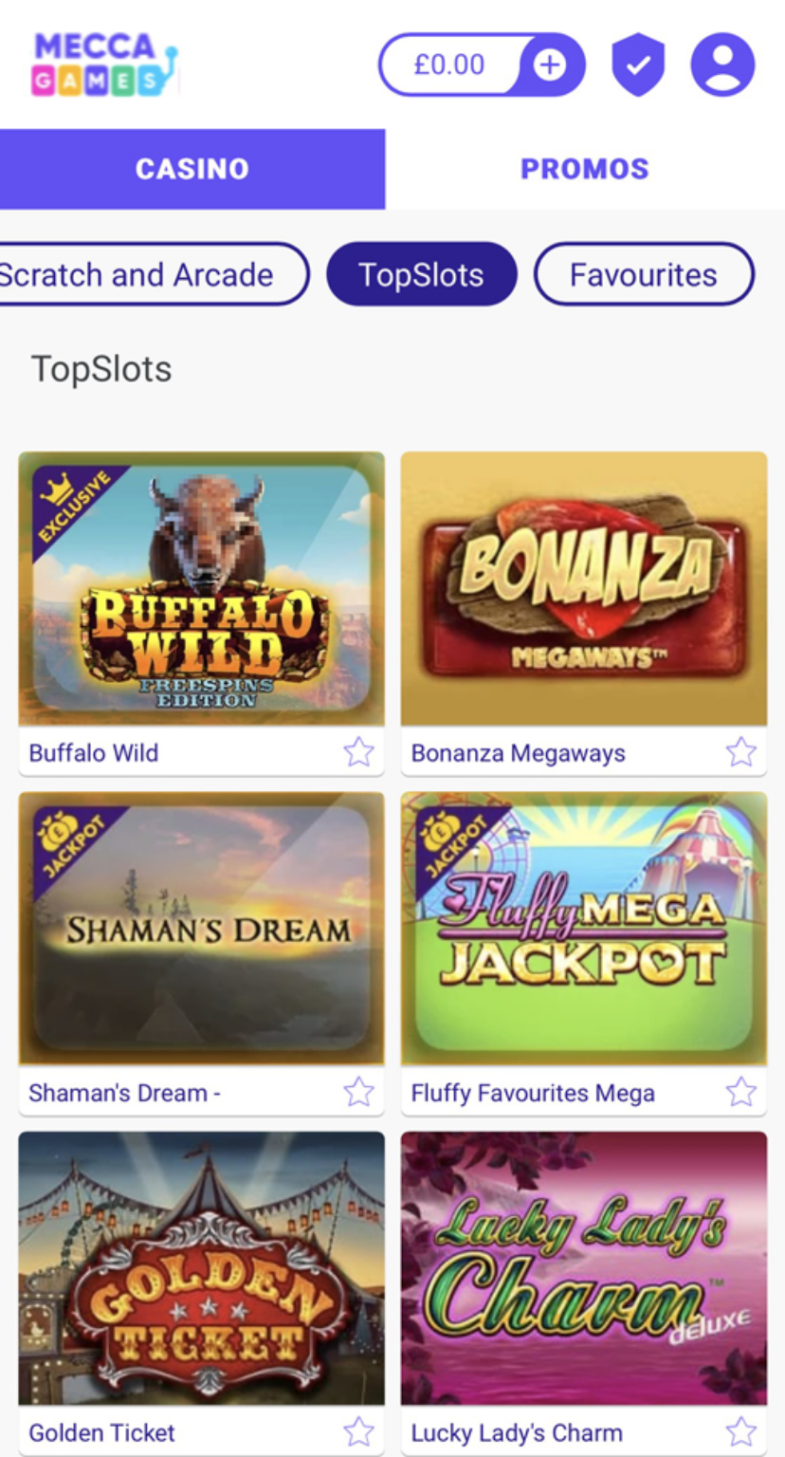
Task: Select the TopSlots category pill
Action: click(422, 275)
